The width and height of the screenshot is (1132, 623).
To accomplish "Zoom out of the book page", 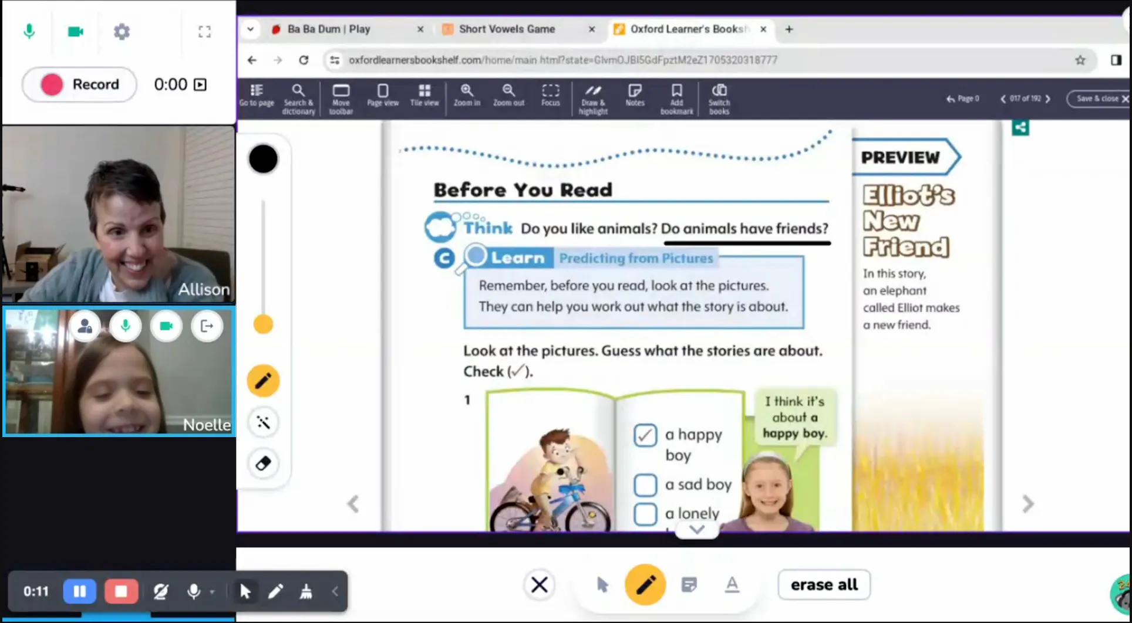I will coord(508,96).
